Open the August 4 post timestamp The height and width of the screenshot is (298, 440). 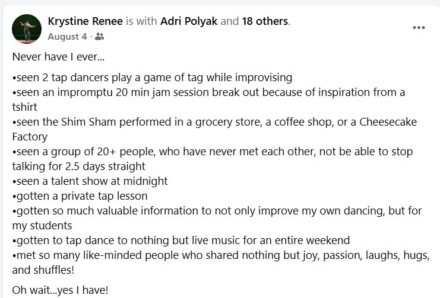(x=67, y=37)
